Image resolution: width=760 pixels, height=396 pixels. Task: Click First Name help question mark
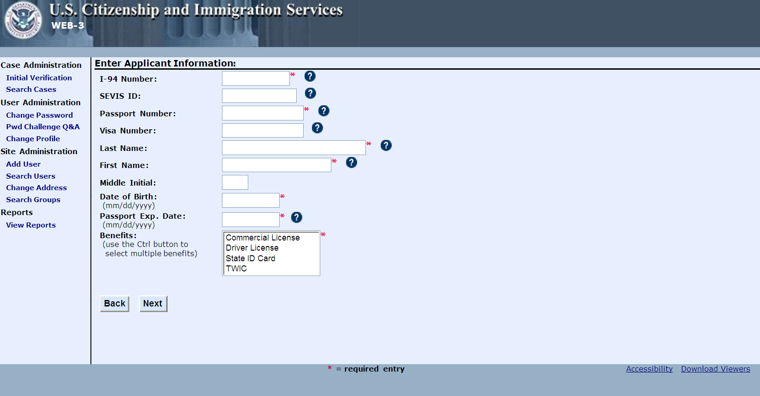coord(352,162)
